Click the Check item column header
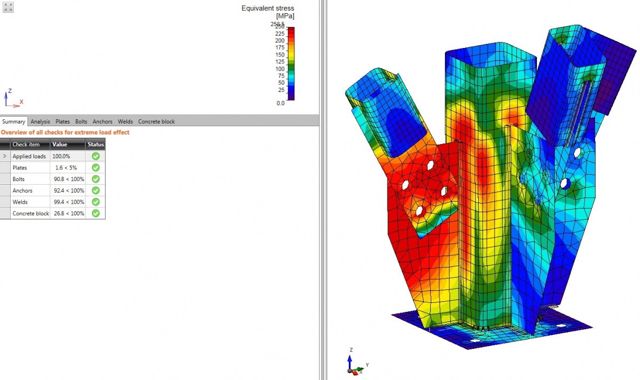Image resolution: width=640 pixels, height=380 pixels. pos(30,145)
